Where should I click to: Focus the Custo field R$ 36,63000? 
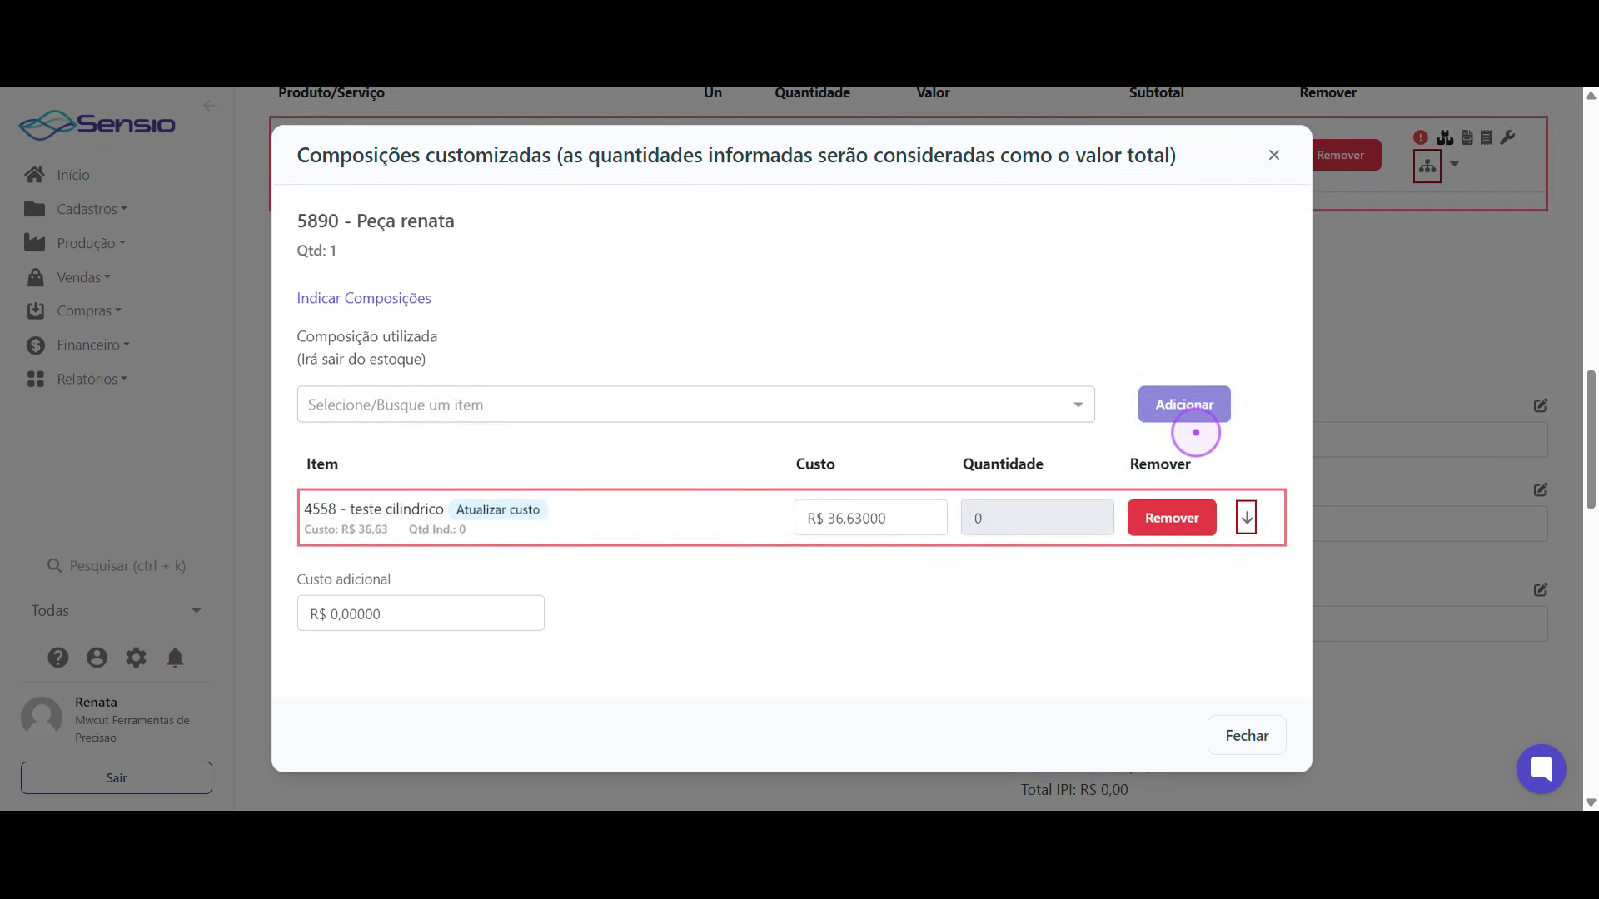870,518
